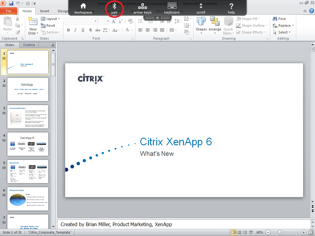Image resolution: width=315 pixels, height=236 pixels.
Task: Center the text
Action: pyautogui.click(x=148, y=30)
